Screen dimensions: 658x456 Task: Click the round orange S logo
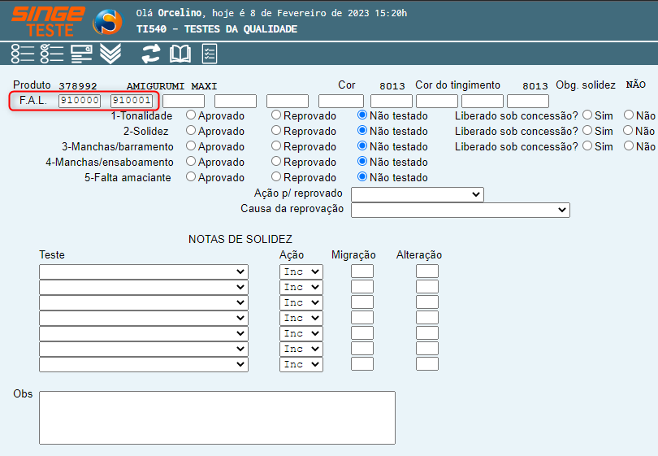tap(107, 22)
